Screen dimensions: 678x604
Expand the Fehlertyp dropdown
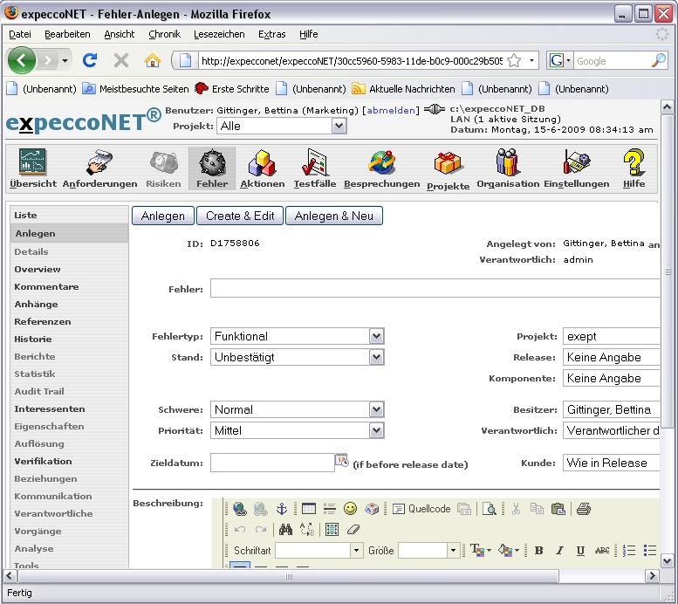(x=376, y=336)
